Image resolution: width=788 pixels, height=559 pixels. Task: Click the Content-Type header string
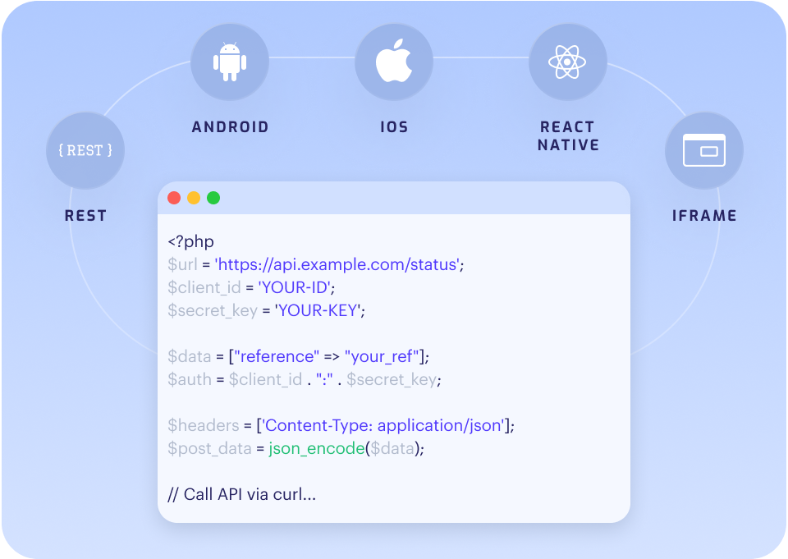pos(383,426)
